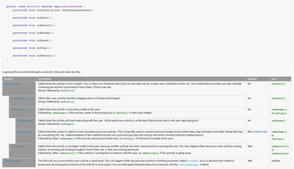Follow the finish() link in onDestroy description
294x169 pixels.
(x=192, y=161)
